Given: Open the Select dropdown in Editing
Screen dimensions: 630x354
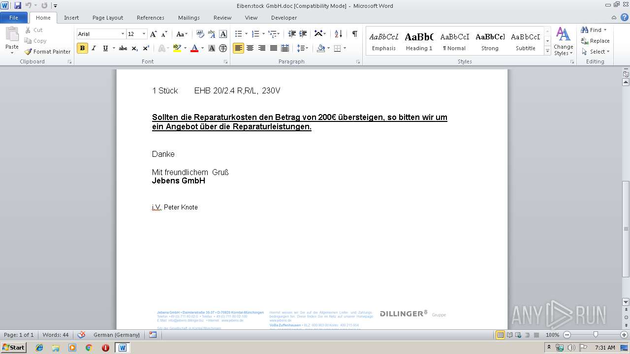Looking at the screenshot, I should click(595, 52).
